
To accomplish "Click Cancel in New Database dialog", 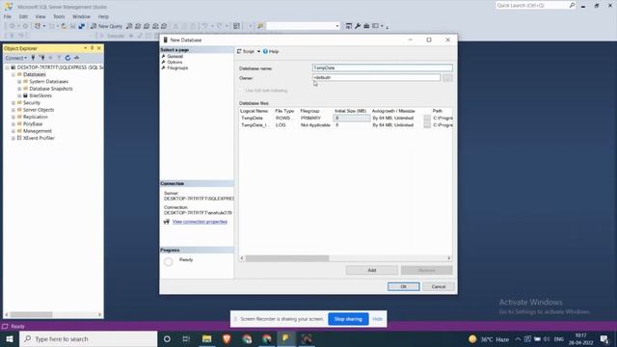I will 439,287.
